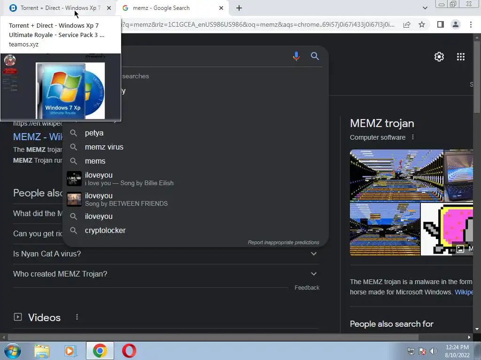Expand 'Who created MEMZ Trojan?' question

click(166, 274)
